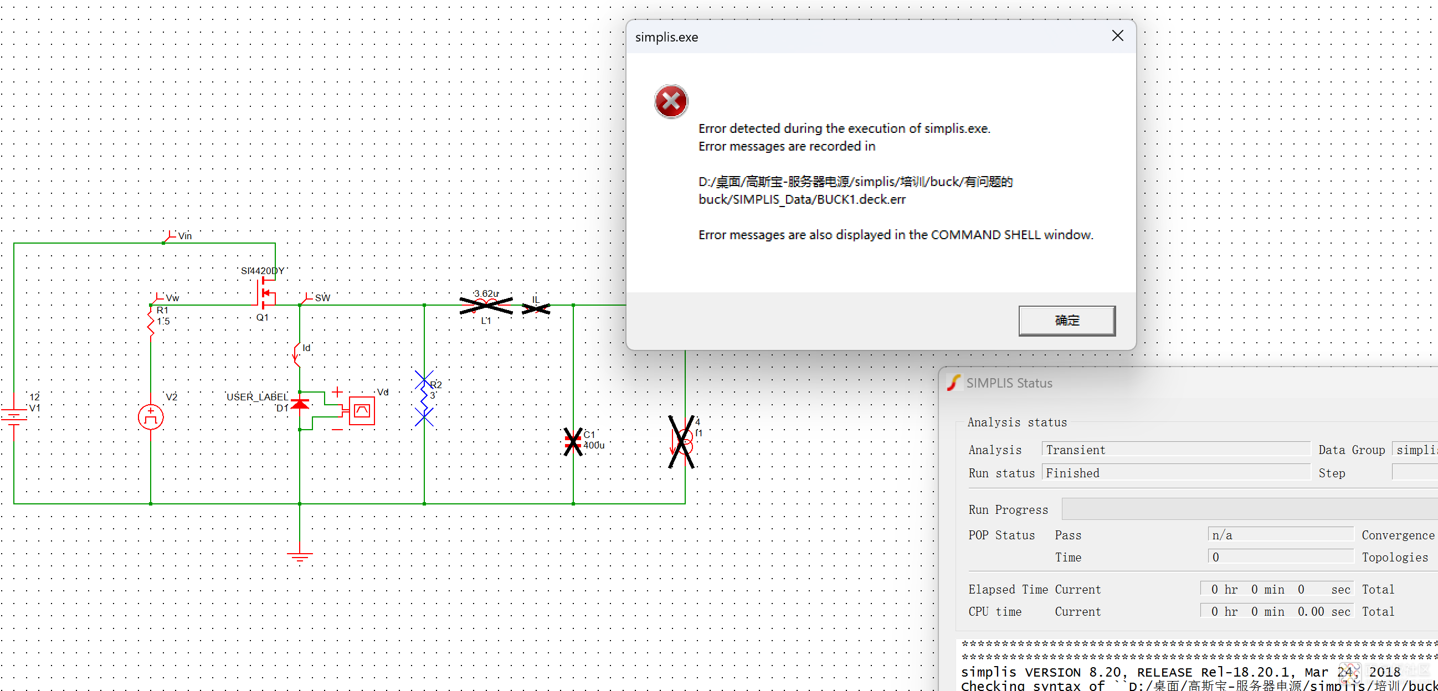Click the Q1 MOSFET symbol
Viewport: 1438px width, 691px height.
point(266,294)
